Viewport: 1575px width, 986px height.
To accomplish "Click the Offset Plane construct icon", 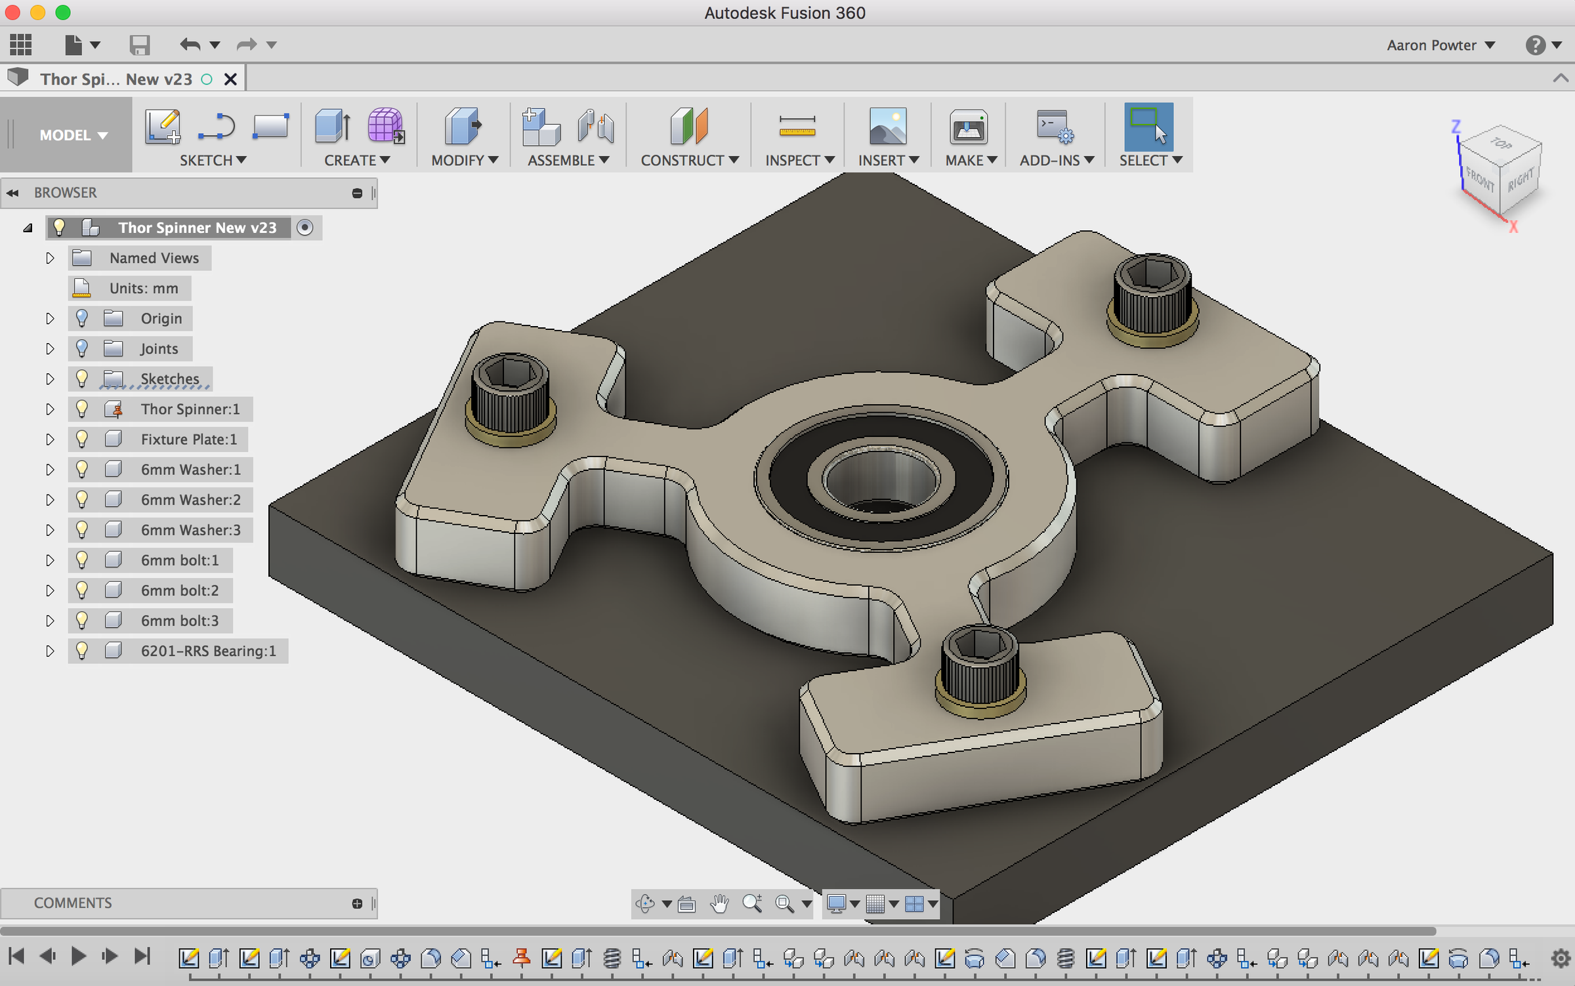I will (688, 125).
